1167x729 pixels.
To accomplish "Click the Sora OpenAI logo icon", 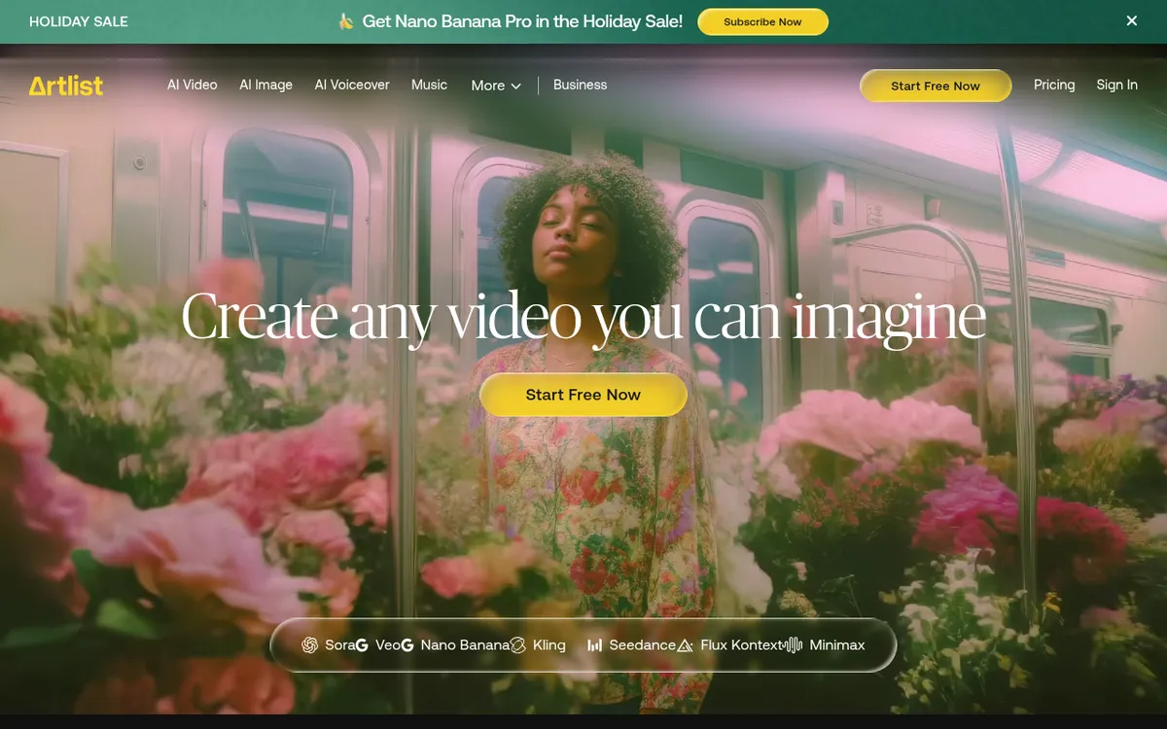I will (x=309, y=645).
